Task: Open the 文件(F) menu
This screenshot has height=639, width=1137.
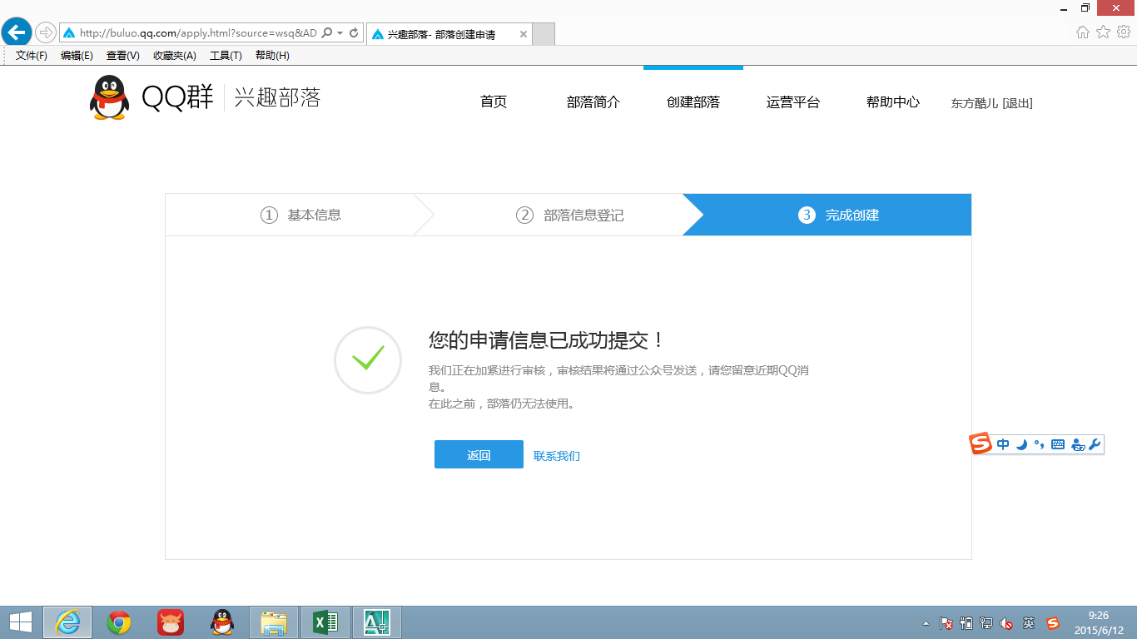Action: [32, 56]
